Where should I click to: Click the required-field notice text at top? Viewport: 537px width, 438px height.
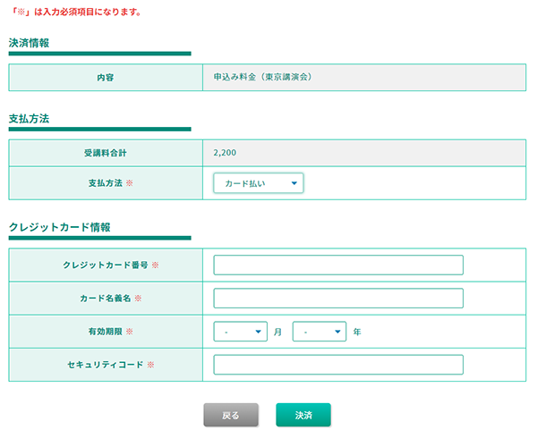(x=76, y=12)
